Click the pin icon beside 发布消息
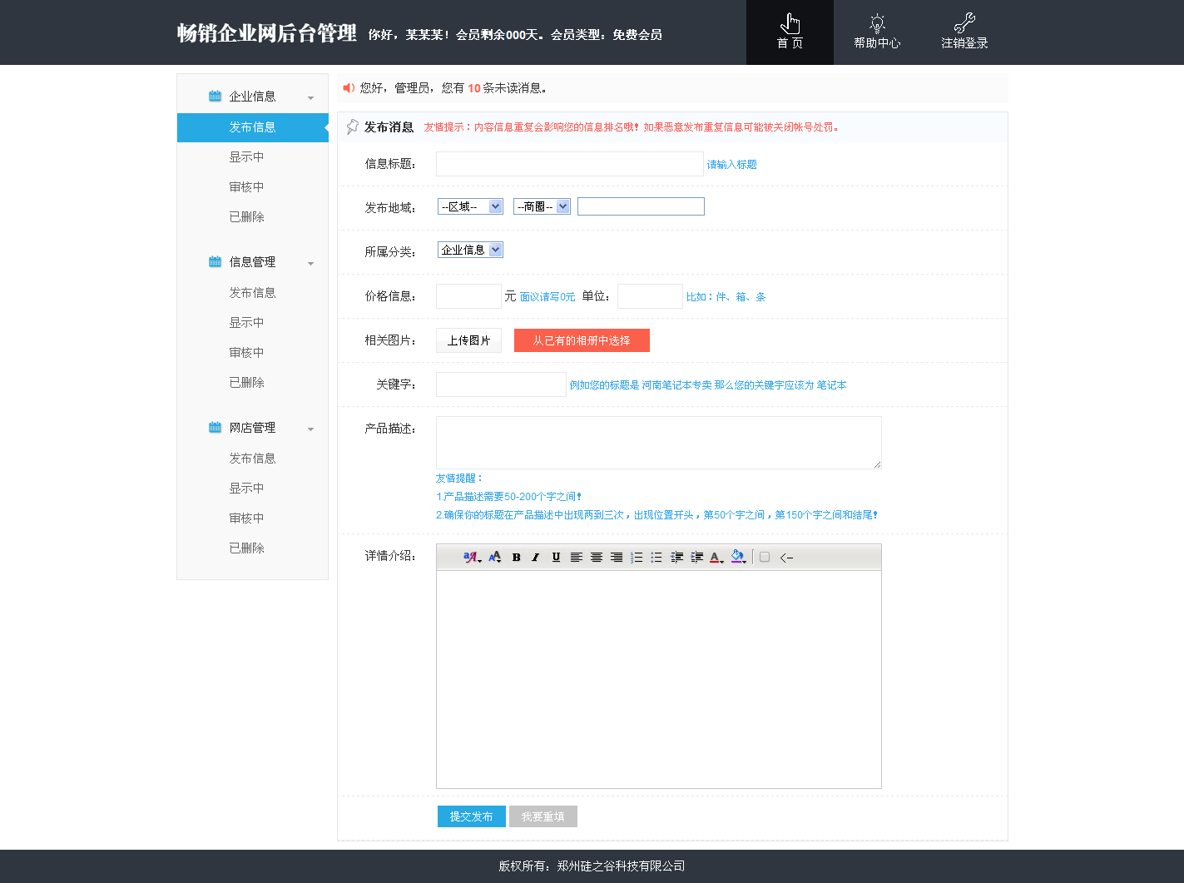 [x=353, y=126]
